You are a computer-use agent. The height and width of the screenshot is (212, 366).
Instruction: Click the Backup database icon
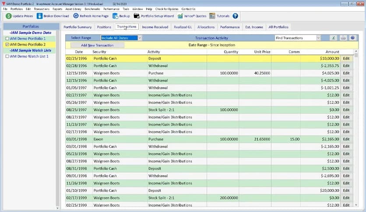[x=115, y=16]
